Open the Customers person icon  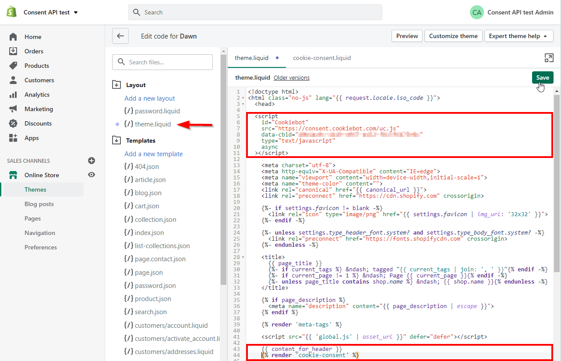click(x=13, y=80)
